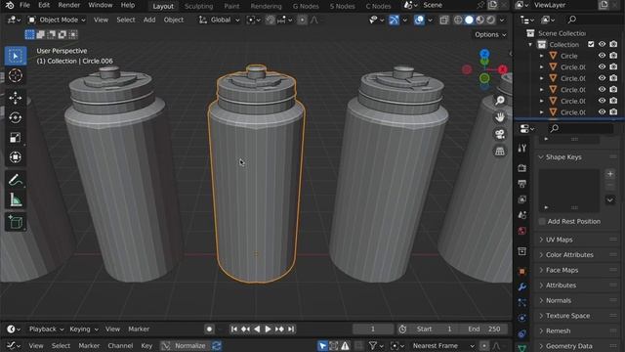Switch to the Rendering workspace tab
The height and width of the screenshot is (352, 625).
pos(266,6)
